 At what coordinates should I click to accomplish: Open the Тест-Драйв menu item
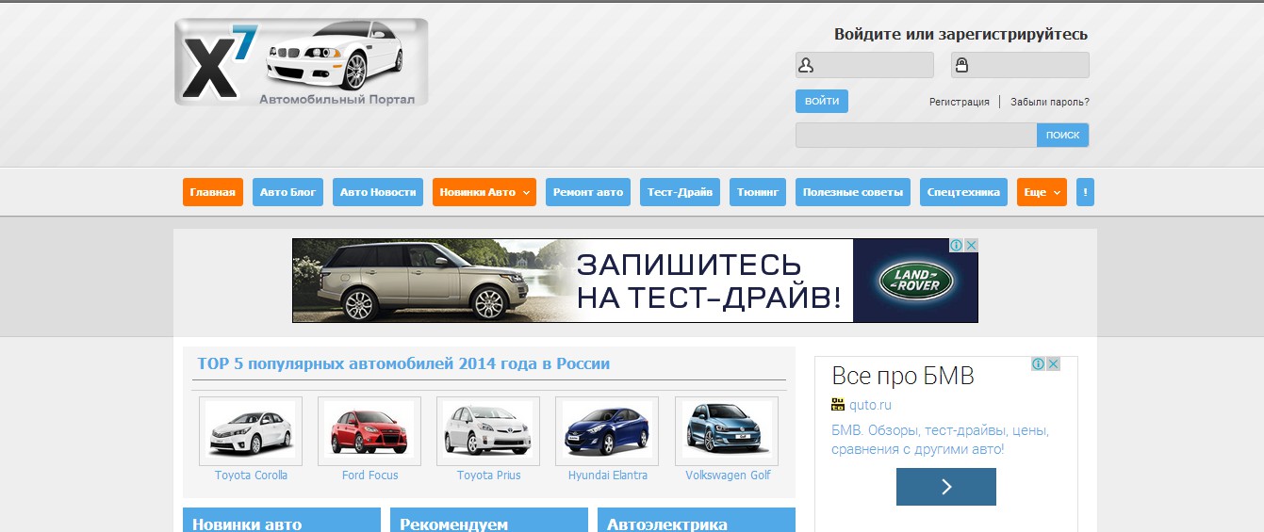pyautogui.click(x=681, y=192)
